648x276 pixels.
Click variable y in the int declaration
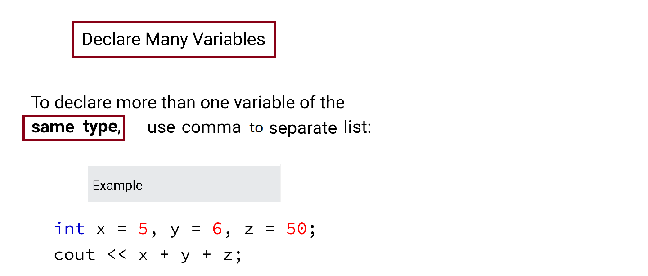coord(175,231)
